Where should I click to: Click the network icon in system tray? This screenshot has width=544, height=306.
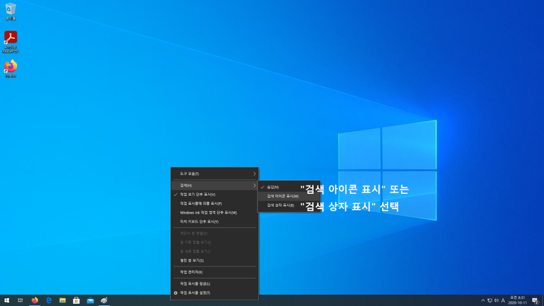pyautogui.click(x=489, y=300)
